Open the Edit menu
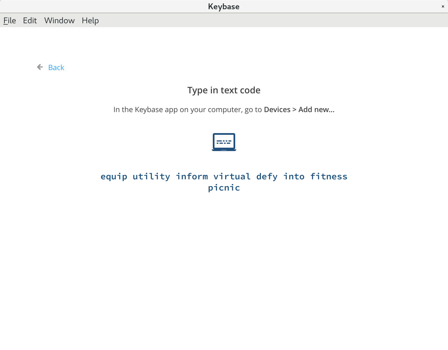This screenshot has width=448, height=350. click(30, 20)
